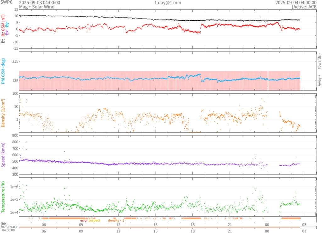Select the Density (1/cm³) axis label

point(3,113)
